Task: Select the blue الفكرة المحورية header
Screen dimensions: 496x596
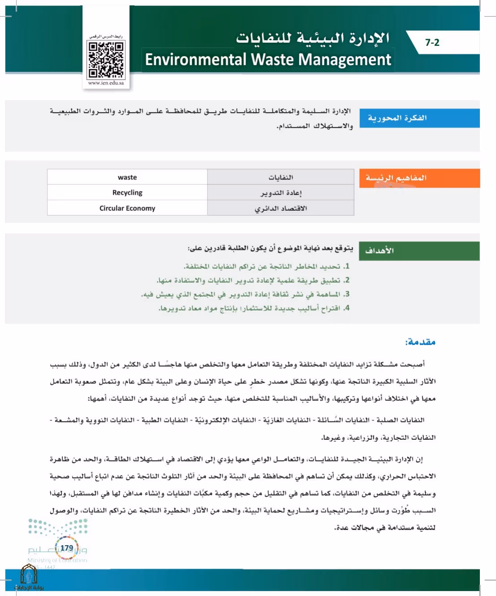Action: 419,118
